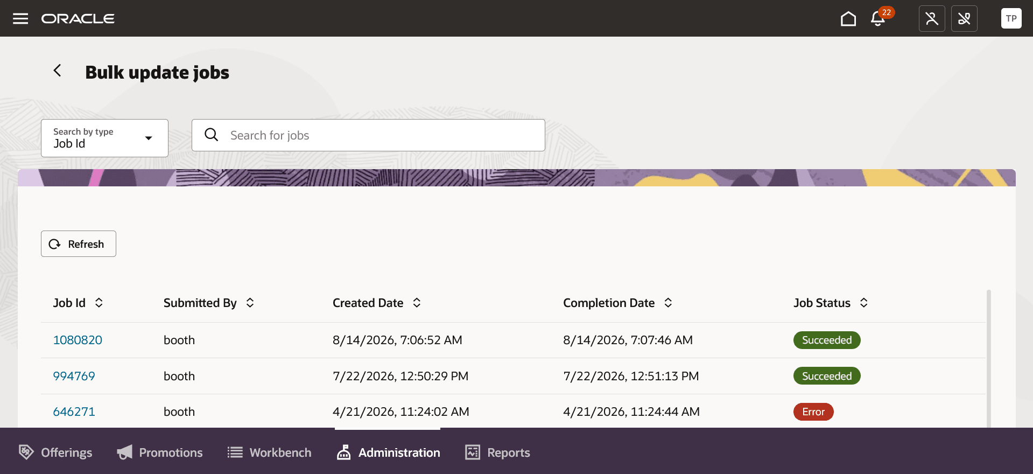Click the table's vertical scrollbar
The height and width of the screenshot is (474, 1033).
click(988, 359)
